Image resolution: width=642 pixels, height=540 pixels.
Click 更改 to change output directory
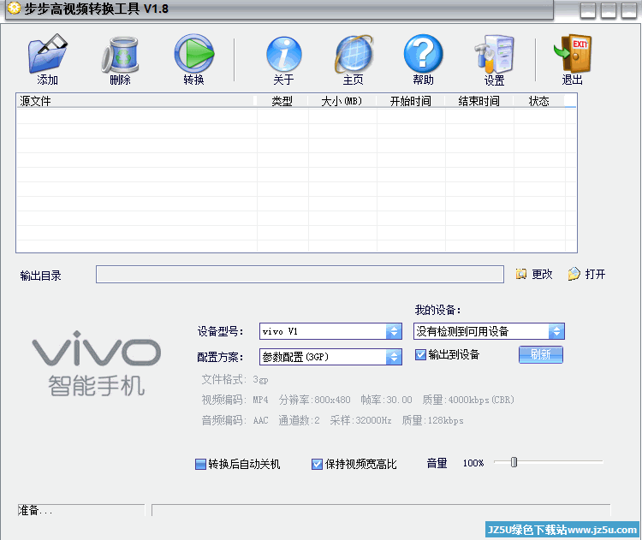pyautogui.click(x=534, y=274)
